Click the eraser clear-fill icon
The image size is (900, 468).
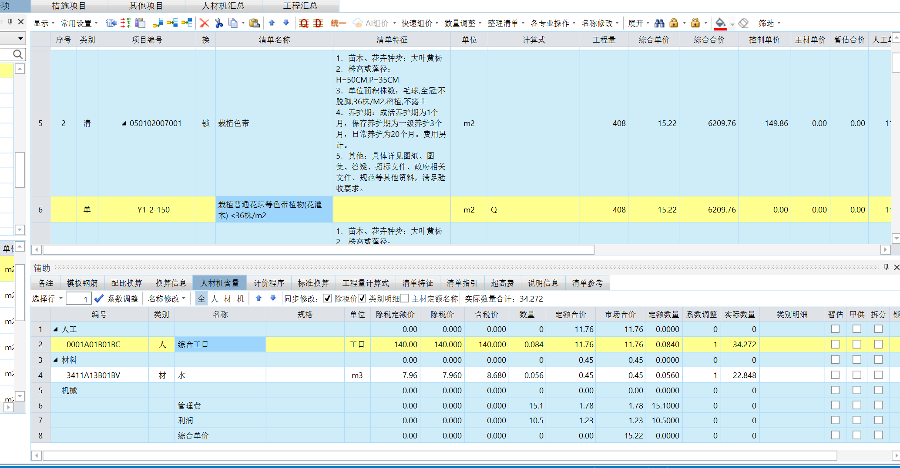743,23
